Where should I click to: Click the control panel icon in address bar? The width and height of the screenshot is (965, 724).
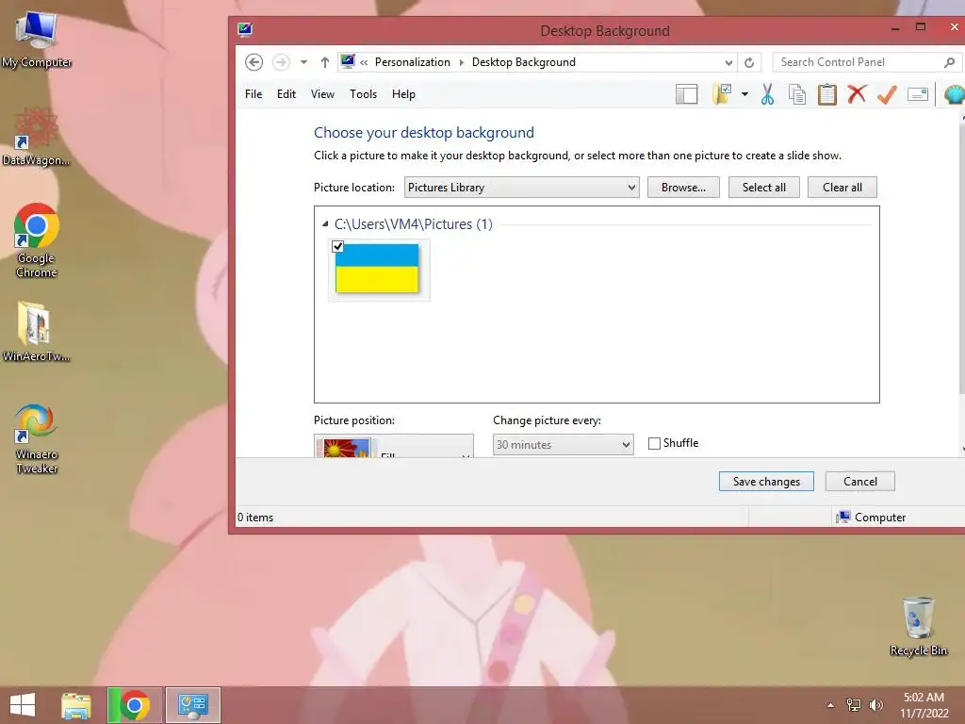point(348,61)
